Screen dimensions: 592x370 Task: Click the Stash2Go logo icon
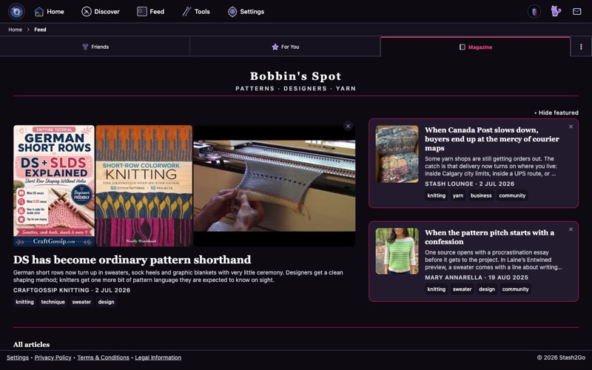[16, 11]
